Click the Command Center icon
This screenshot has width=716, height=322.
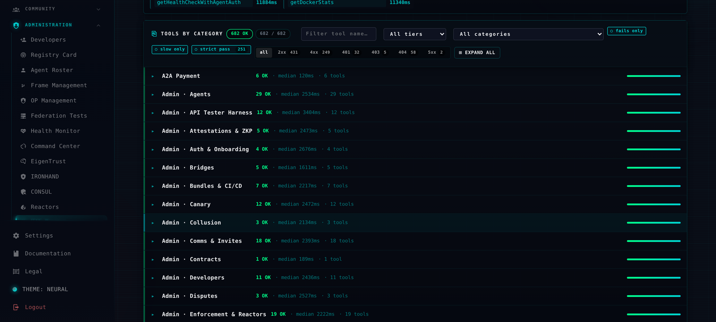[23, 146]
